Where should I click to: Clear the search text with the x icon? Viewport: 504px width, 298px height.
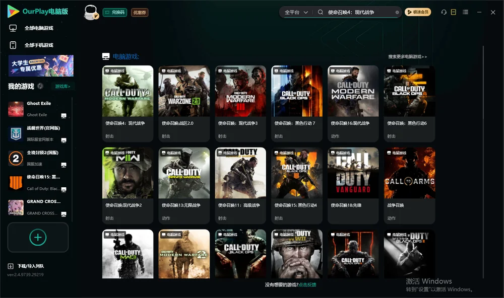[x=397, y=12]
